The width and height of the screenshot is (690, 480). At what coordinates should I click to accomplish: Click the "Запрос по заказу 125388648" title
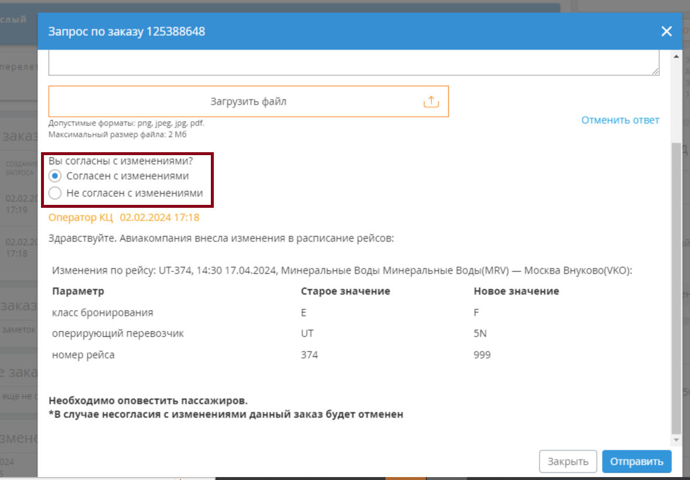click(x=127, y=32)
